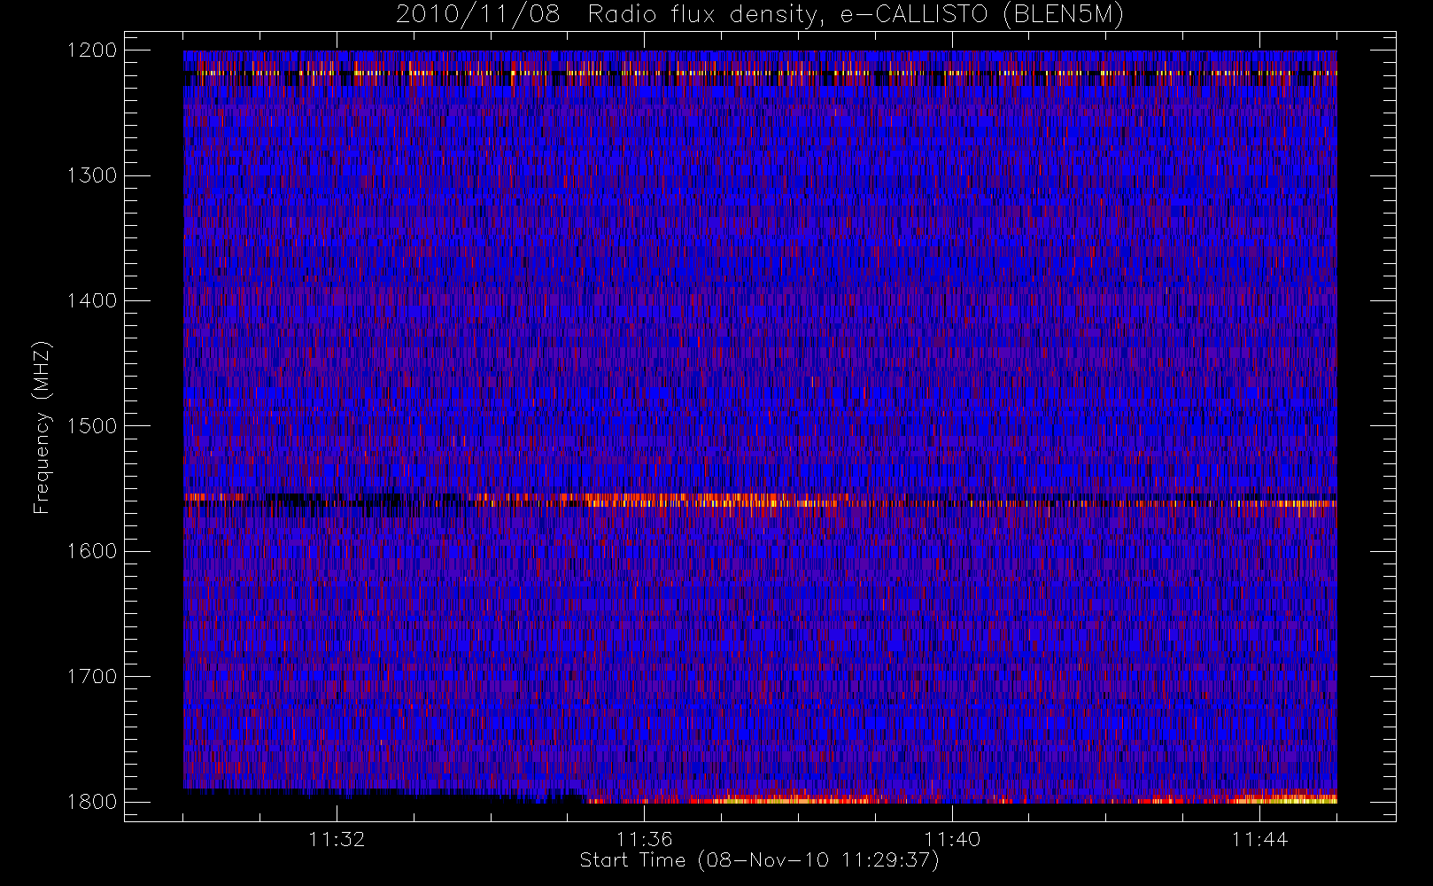Click the plot title '2010/11/08 Radio flux density'
This screenshot has height=886, width=1433.
pos(760,15)
